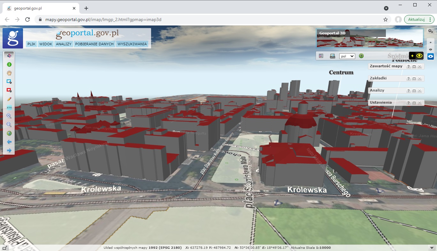The height and width of the screenshot is (251, 437).
Task: Close the Zakładki panel
Action: click(419, 78)
